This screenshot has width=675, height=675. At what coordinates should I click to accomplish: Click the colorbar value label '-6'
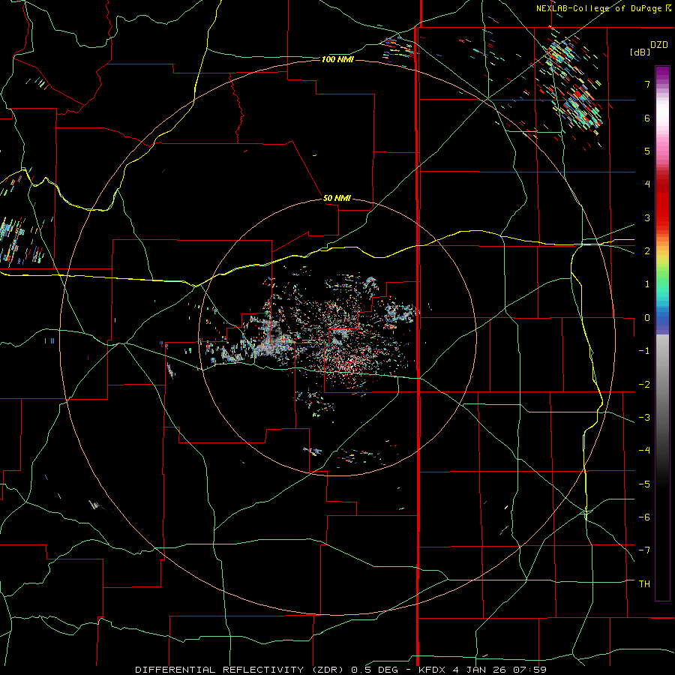(x=644, y=517)
